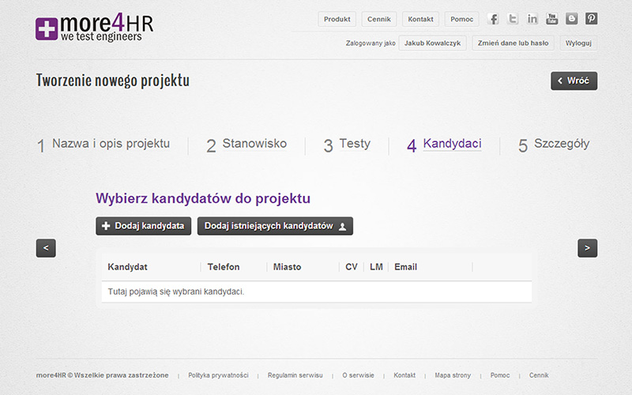Screen dimensions: 632x395
Task: Click the CV column header
Action: tap(352, 267)
